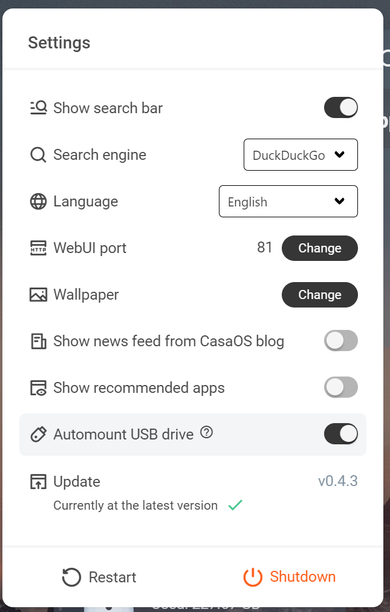Viewport: 390px width, 612px height.
Task: Click the orange Shutdown power icon
Action: coord(252,577)
